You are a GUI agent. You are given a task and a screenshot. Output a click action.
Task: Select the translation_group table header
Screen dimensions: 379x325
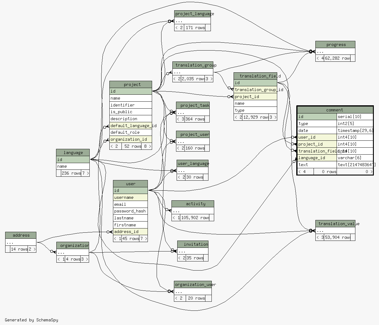click(x=193, y=65)
